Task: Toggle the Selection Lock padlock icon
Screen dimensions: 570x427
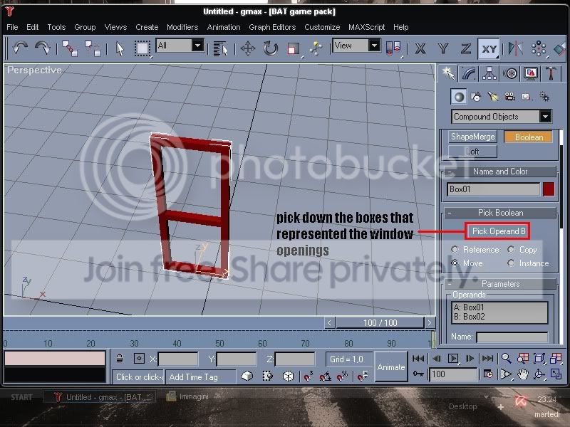Action: tap(120, 359)
